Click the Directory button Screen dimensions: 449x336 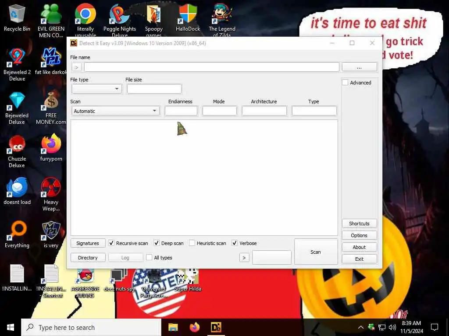(88, 258)
